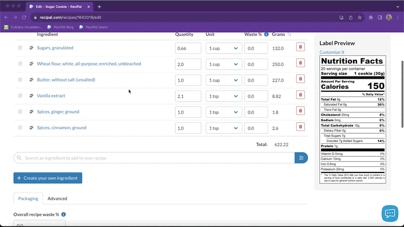404x227 pixels.
Task: Click info icon beside Overall recipe waste
Action: click(x=63, y=214)
